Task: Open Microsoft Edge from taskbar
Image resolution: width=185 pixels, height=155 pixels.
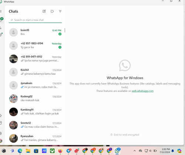Action: tap(20, 151)
